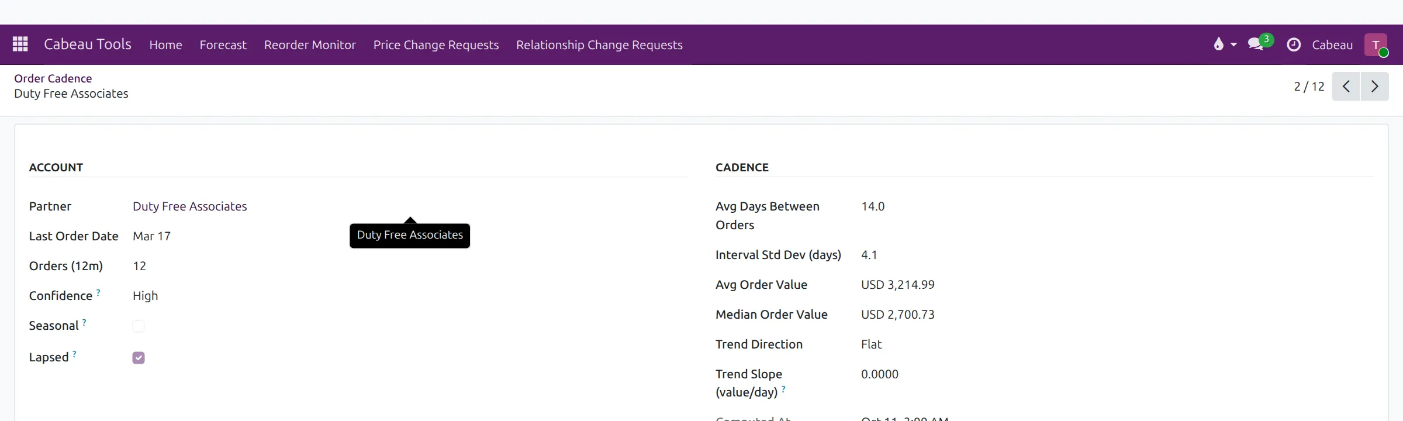Open Relationship Change Requests menu
The height and width of the screenshot is (421, 1403).
coord(599,45)
